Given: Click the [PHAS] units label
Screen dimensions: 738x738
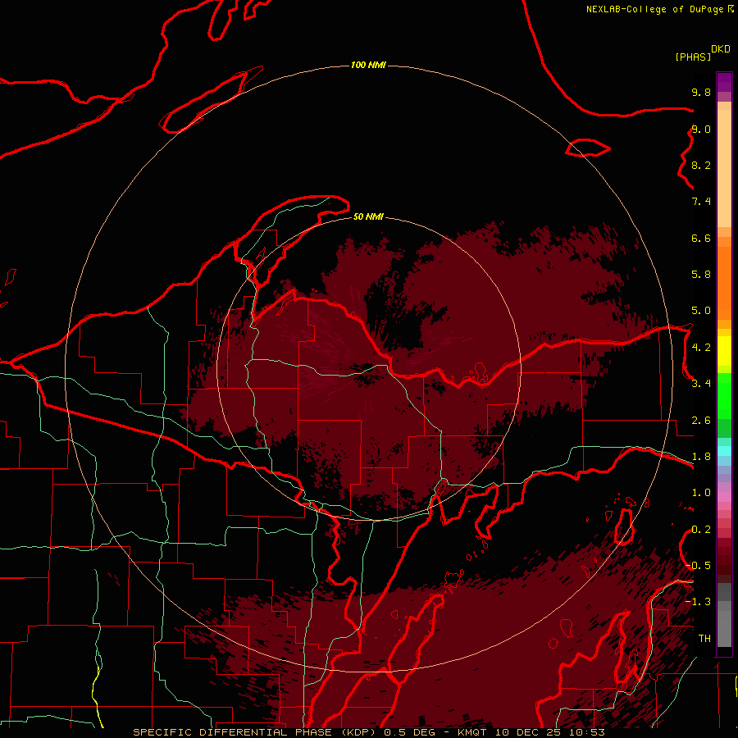Looking at the screenshot, I should [693, 57].
